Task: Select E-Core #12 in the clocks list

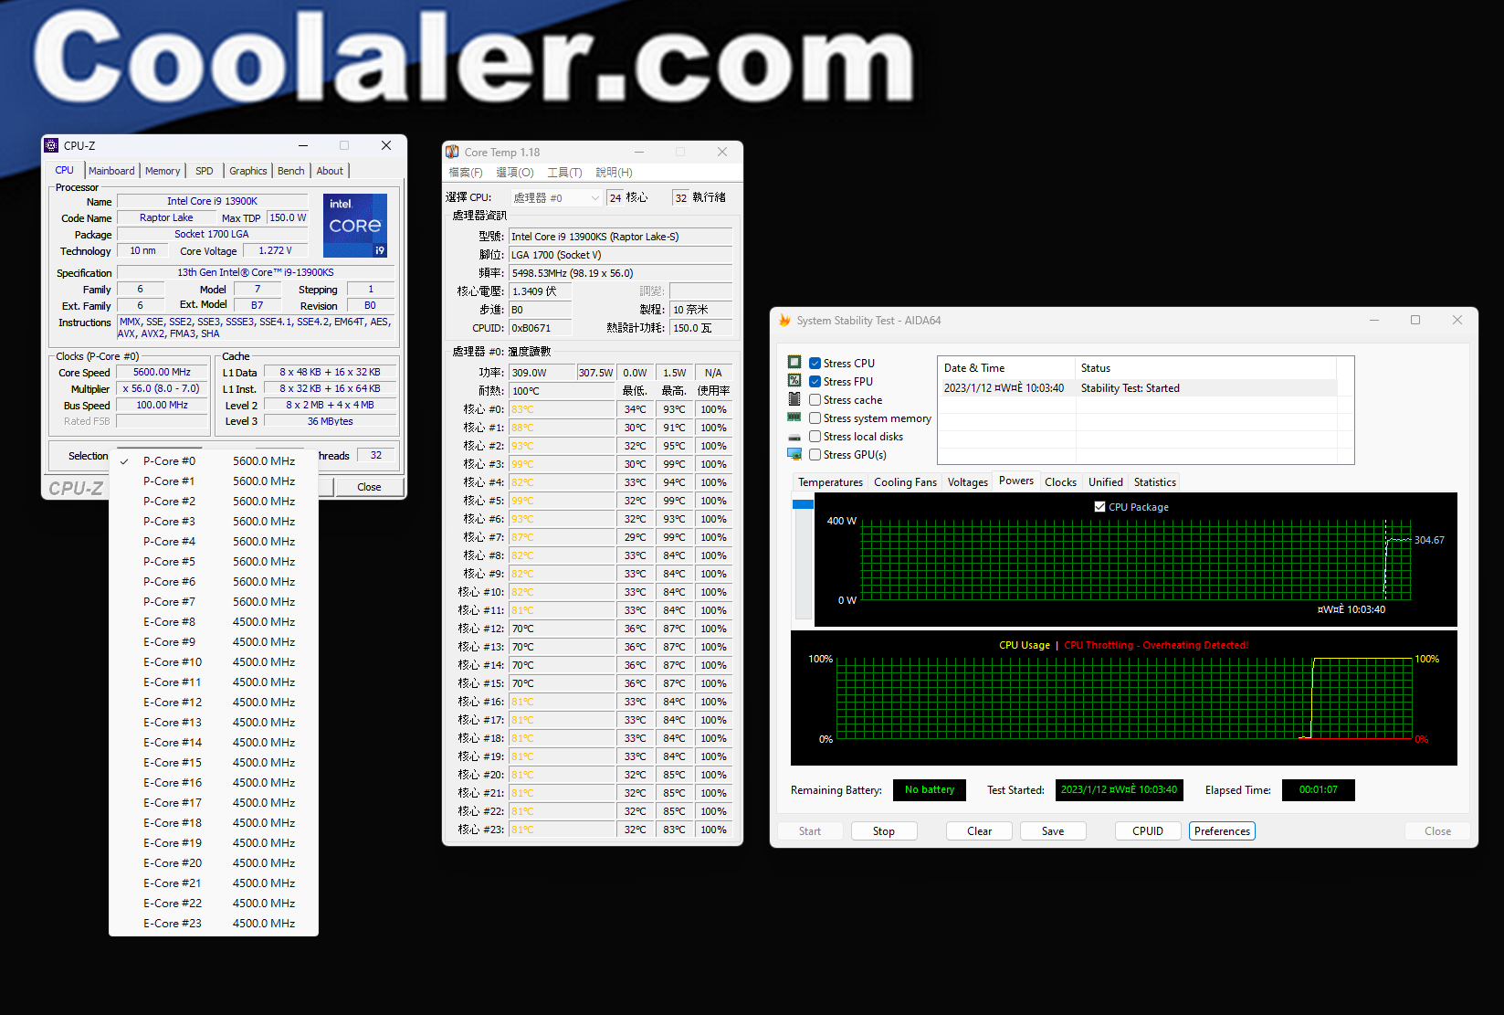Action: 214,703
